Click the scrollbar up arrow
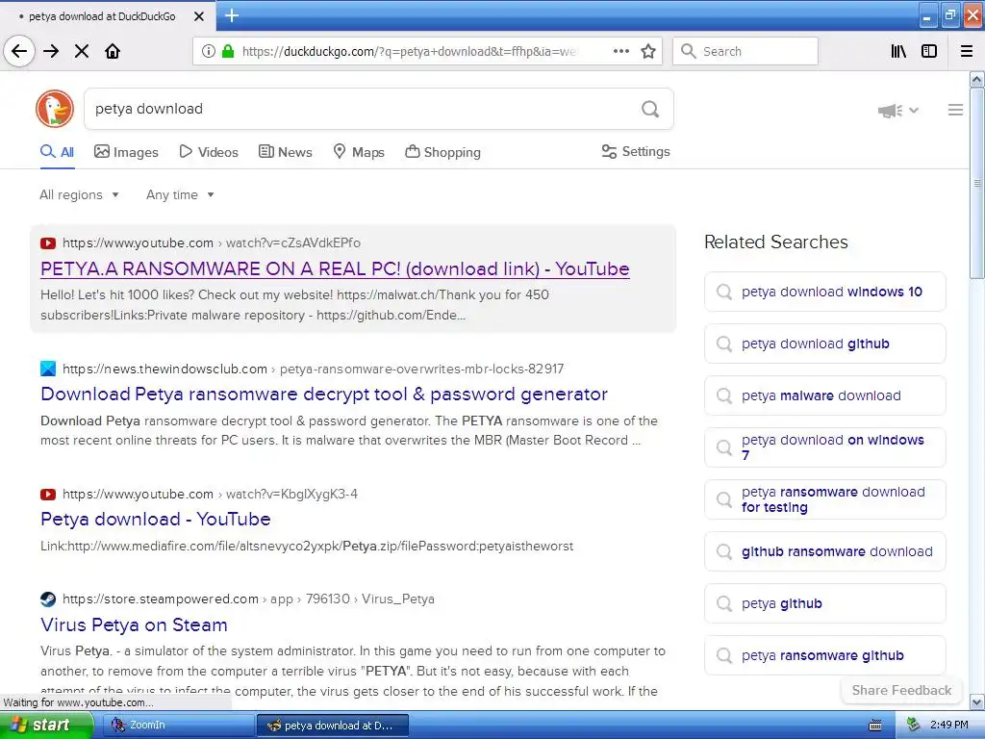985x739 pixels. point(977,79)
